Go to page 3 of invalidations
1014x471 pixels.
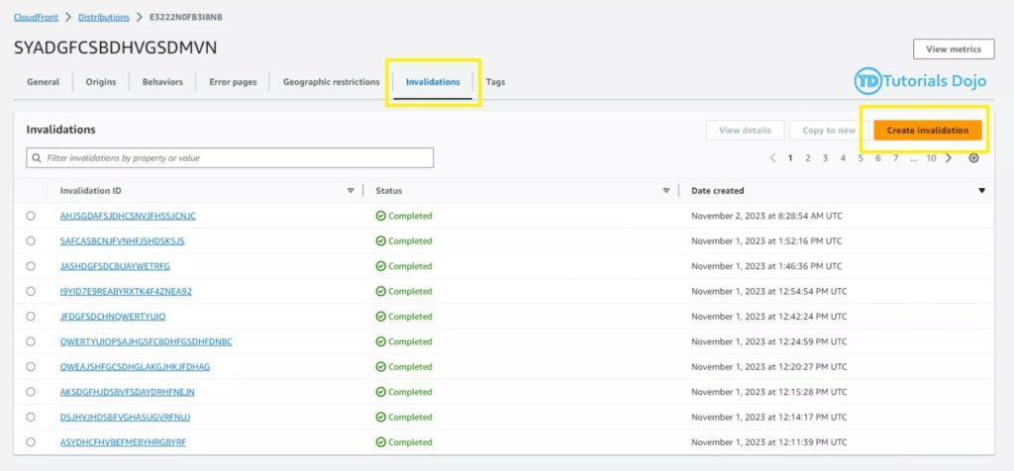[x=826, y=158]
